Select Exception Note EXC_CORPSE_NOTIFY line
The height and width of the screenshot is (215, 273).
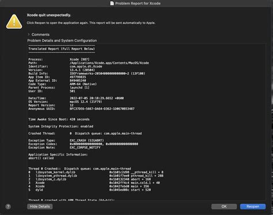click(x=65, y=148)
